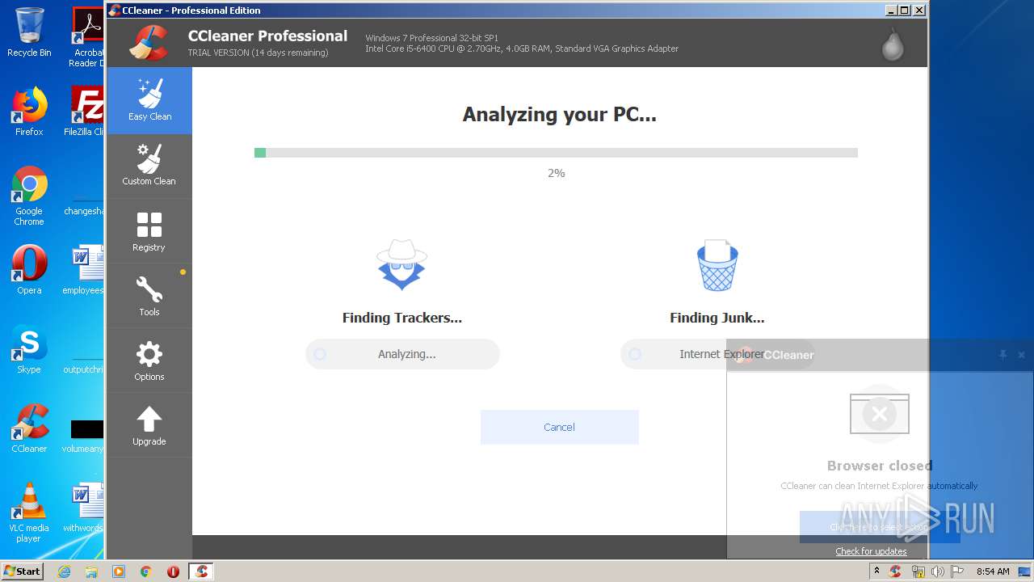Open the Windows Start menu
Viewport: 1034px width, 582px height.
(x=23, y=571)
